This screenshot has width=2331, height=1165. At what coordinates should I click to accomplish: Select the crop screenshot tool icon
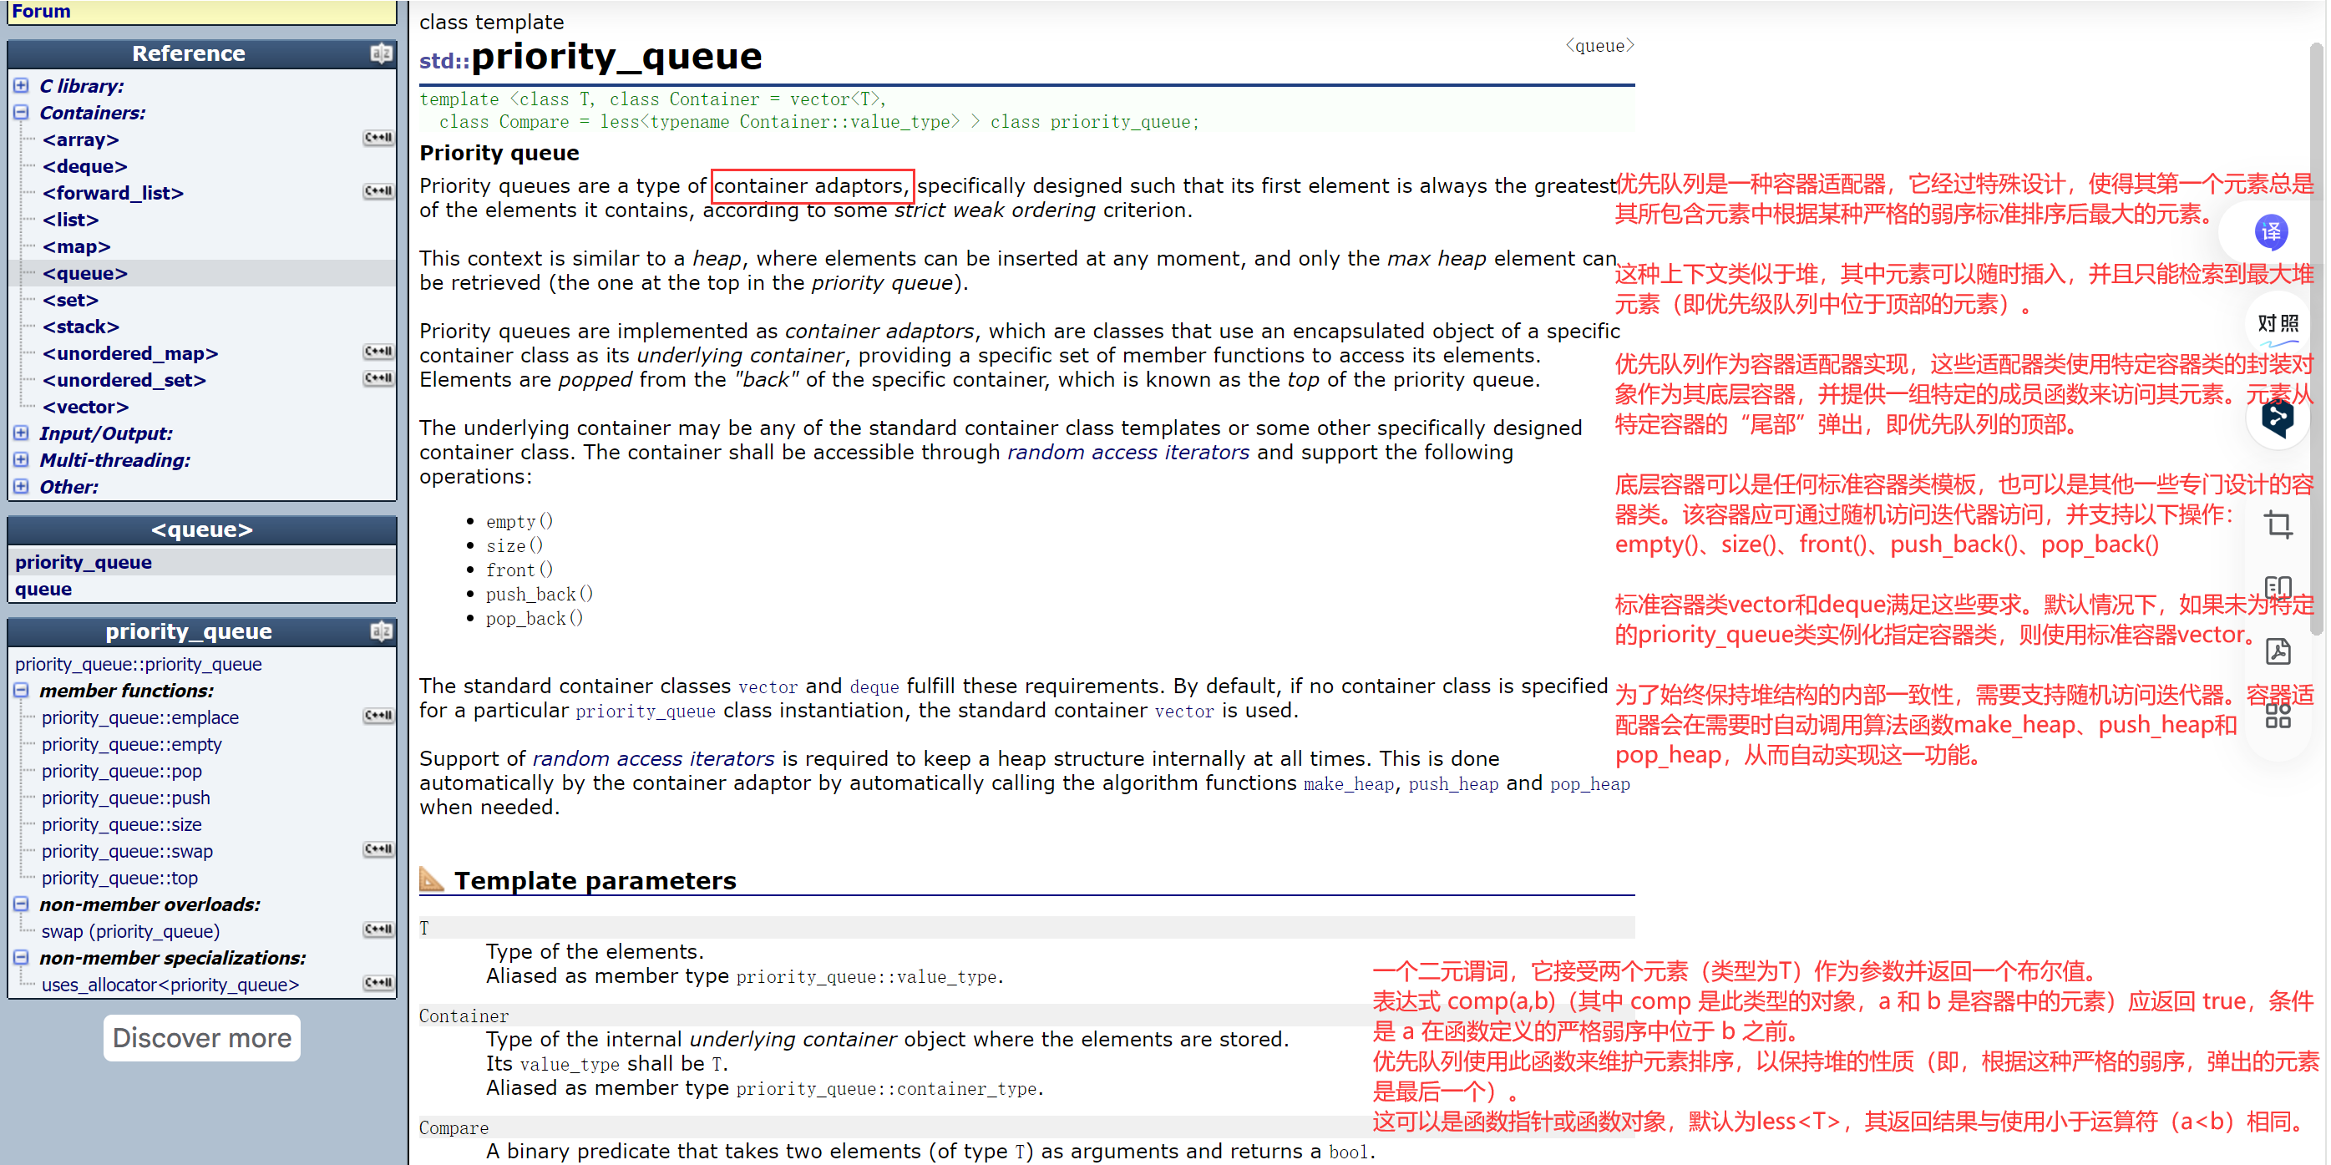tap(2278, 524)
